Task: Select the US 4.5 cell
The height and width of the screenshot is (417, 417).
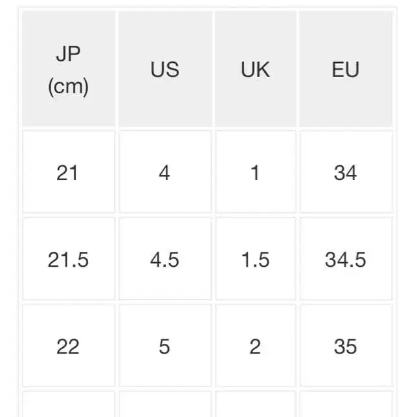Action: 164,259
